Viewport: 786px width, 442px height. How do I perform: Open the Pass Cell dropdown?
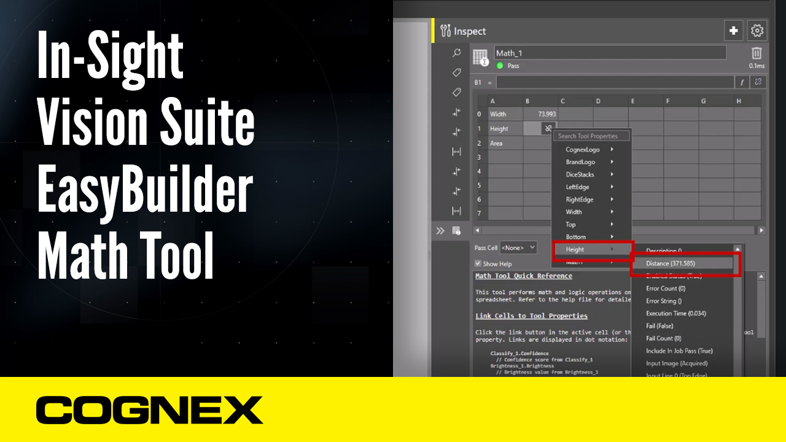click(x=519, y=247)
